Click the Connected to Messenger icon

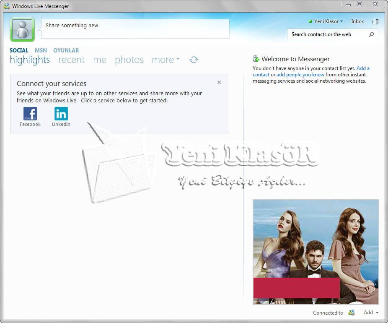point(352,313)
